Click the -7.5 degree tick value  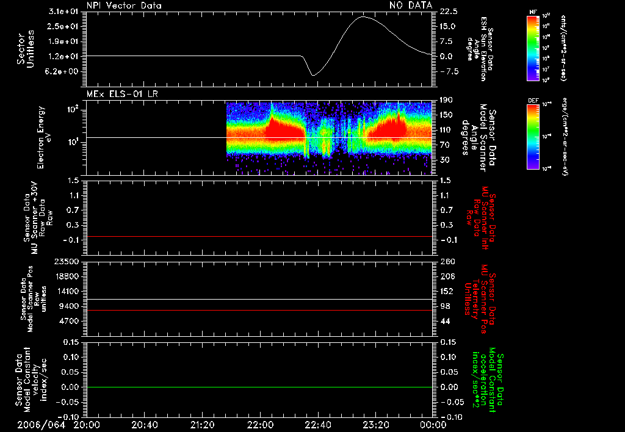tap(448, 72)
